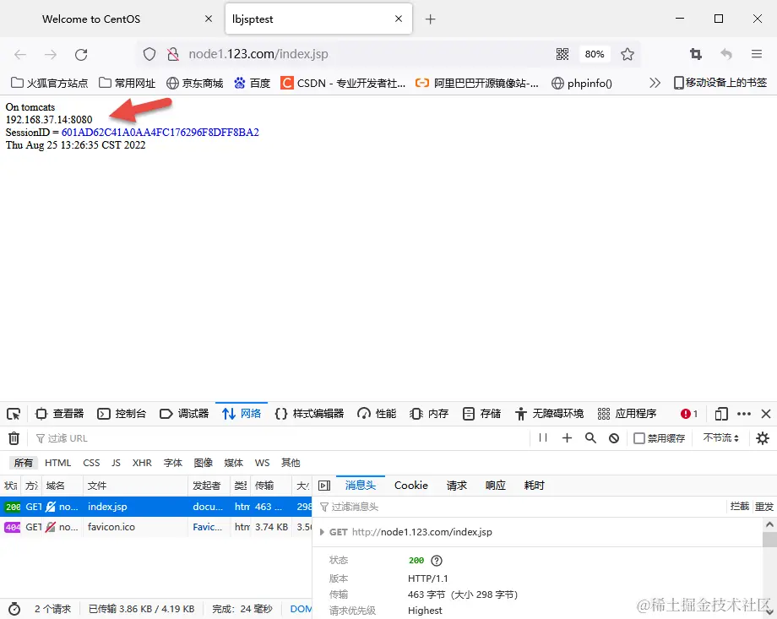Open the 响应 response details tab
Viewport: 777px width, 619px height.
tap(495, 486)
